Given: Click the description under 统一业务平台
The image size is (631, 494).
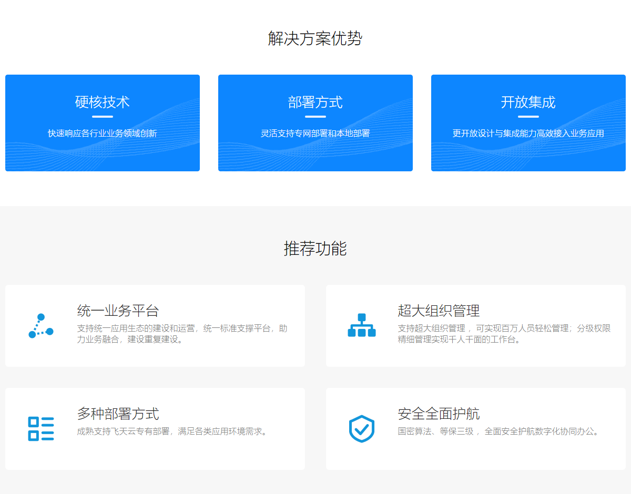Looking at the screenshot, I should (x=182, y=334).
